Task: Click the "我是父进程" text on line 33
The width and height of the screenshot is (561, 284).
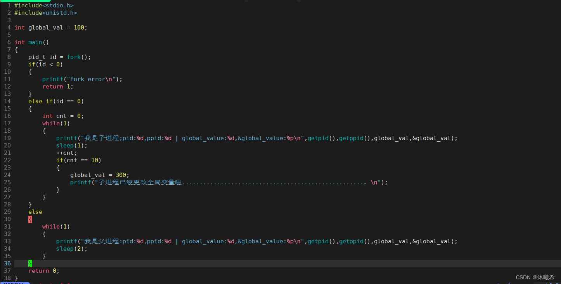Action: pos(102,241)
